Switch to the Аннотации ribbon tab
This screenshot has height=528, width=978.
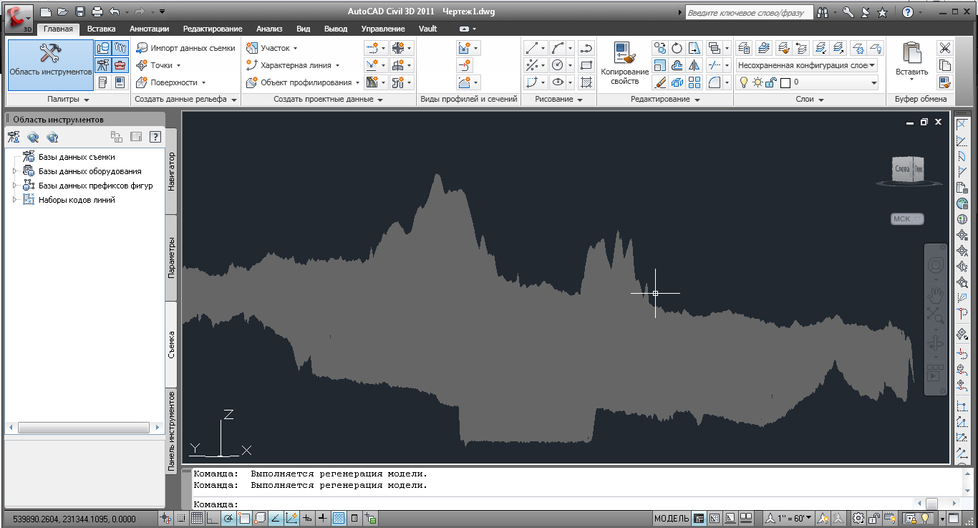point(149,29)
